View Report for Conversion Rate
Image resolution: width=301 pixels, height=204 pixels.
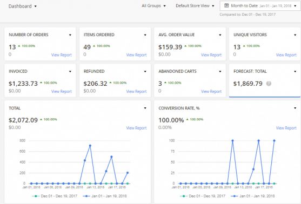[286, 128]
